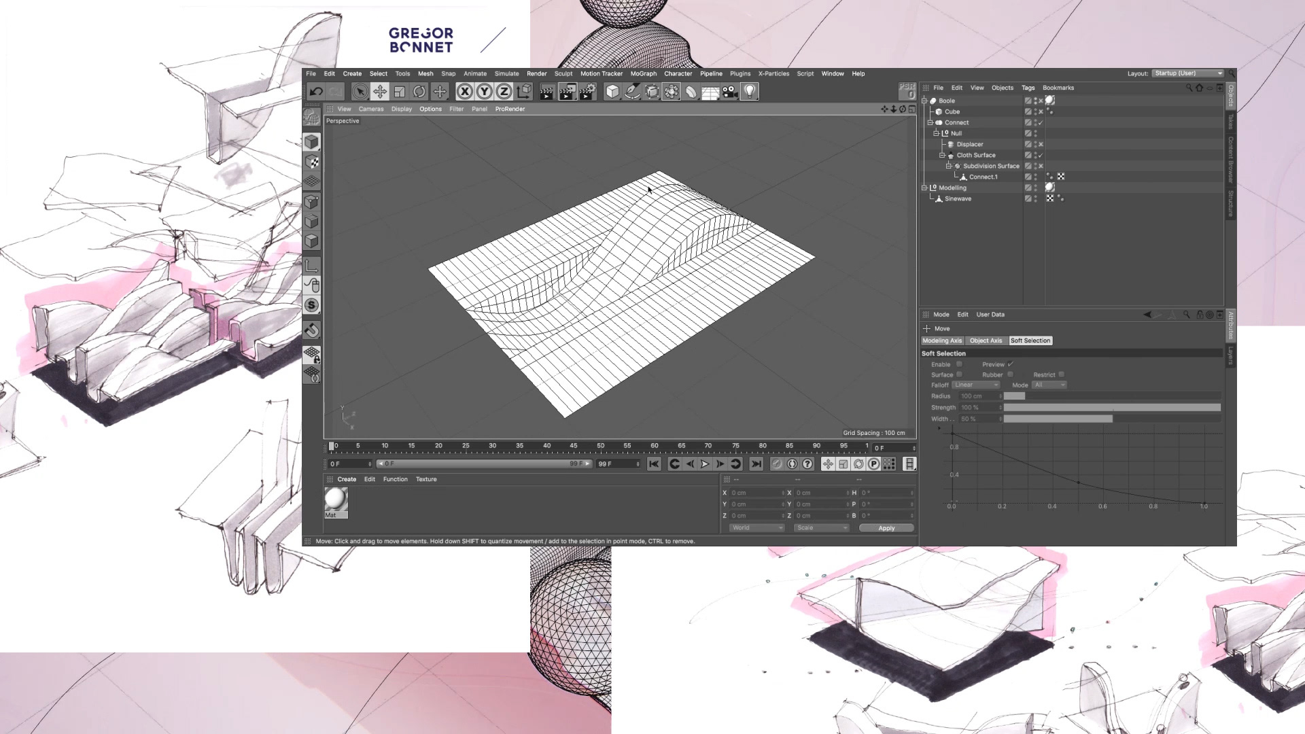Toggle the Preview checkbox
The image size is (1305, 734).
[1011, 364]
